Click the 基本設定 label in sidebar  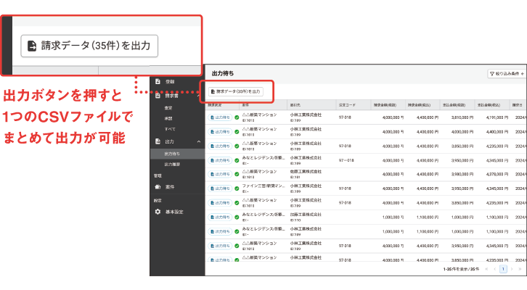click(x=174, y=212)
